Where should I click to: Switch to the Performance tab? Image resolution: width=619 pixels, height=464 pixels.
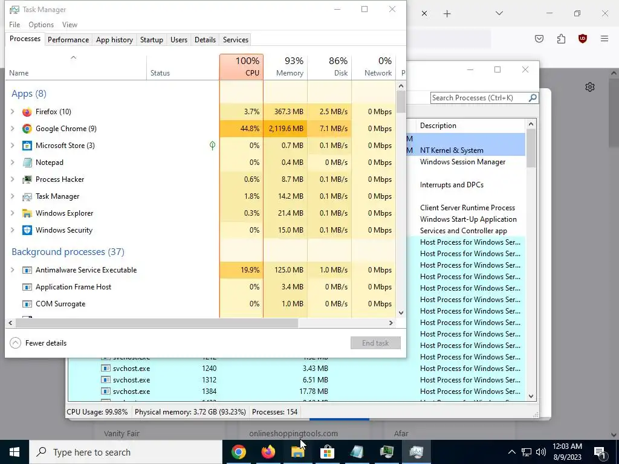pos(68,40)
